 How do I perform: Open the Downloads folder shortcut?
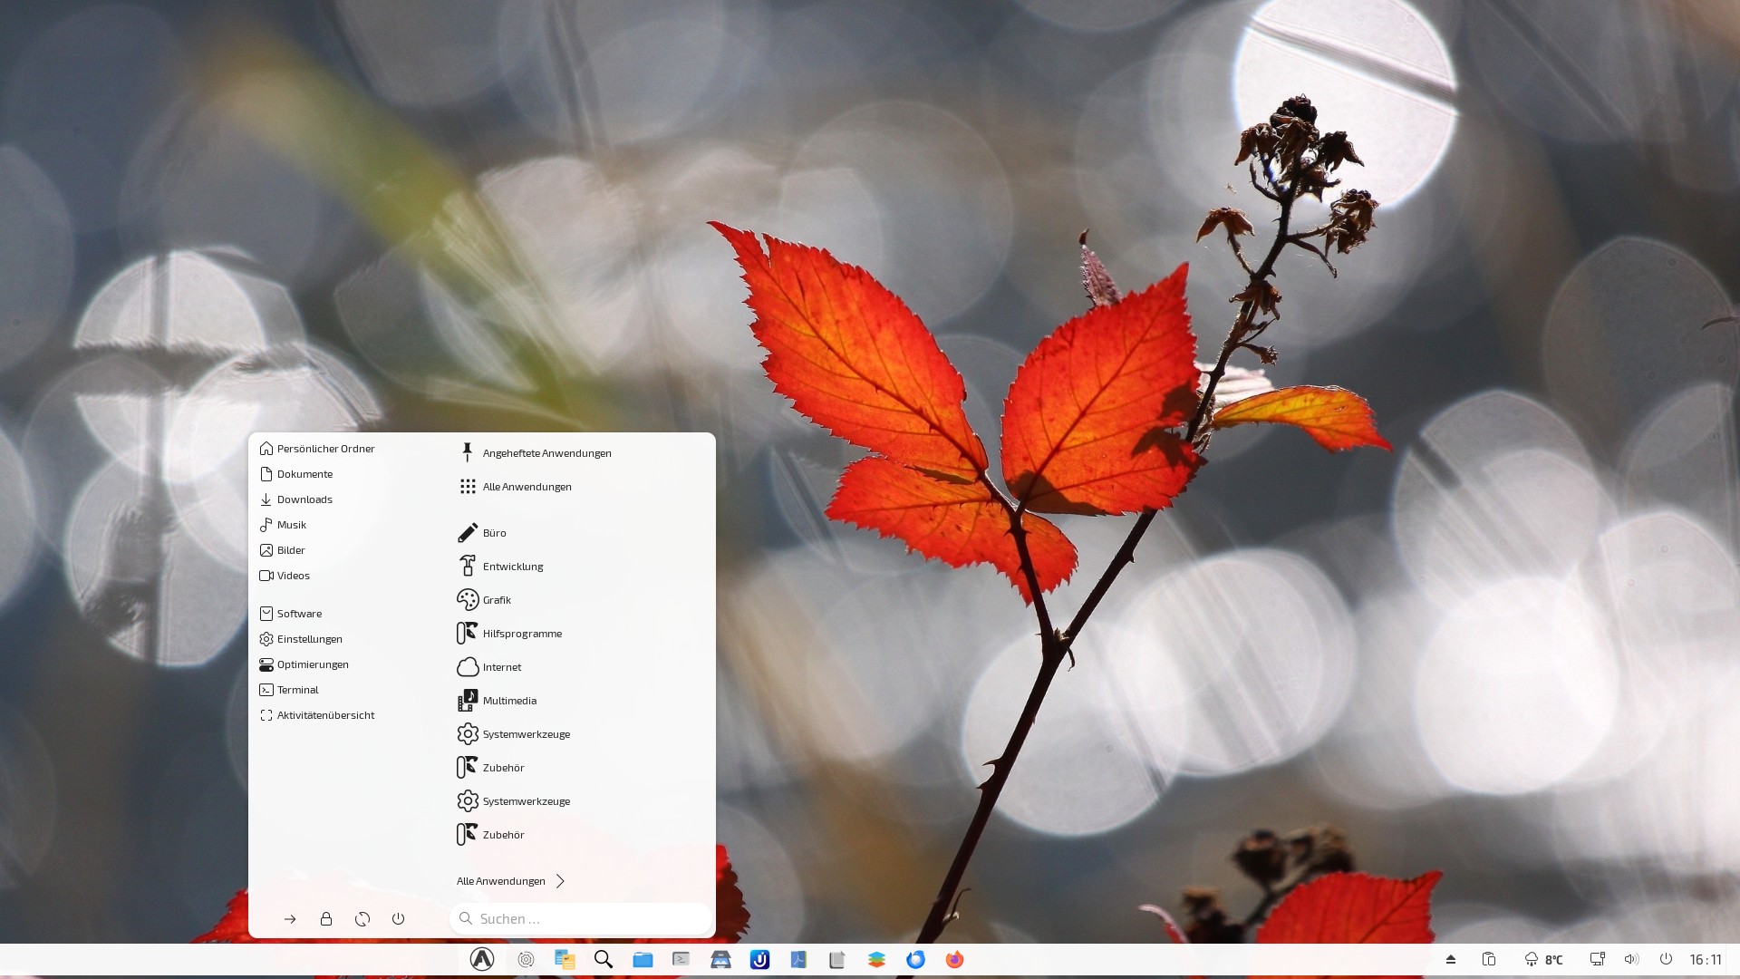[x=304, y=499]
